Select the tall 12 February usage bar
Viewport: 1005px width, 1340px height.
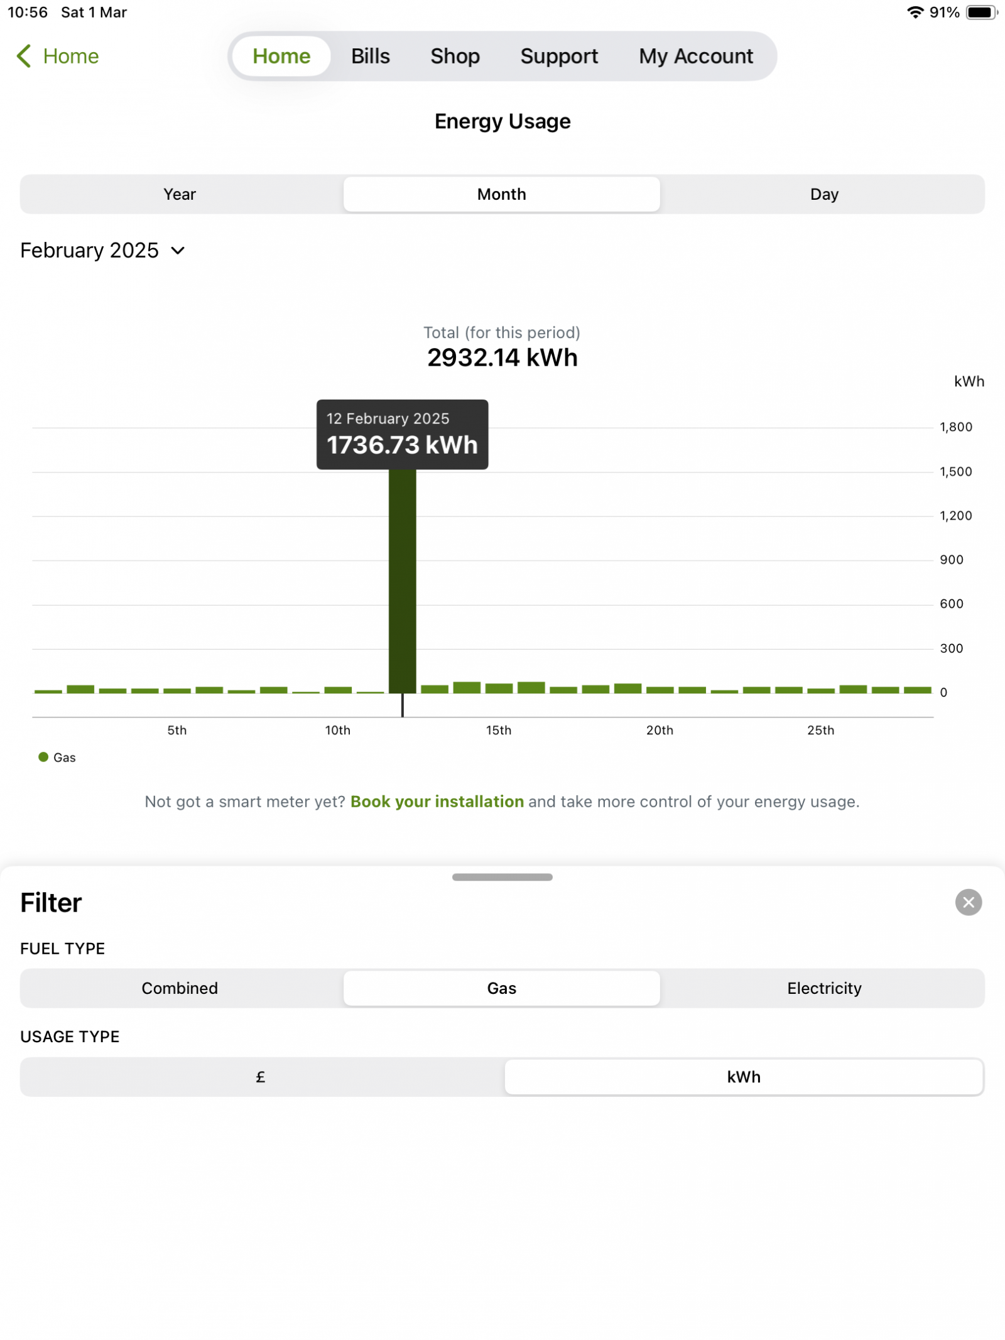(x=403, y=580)
